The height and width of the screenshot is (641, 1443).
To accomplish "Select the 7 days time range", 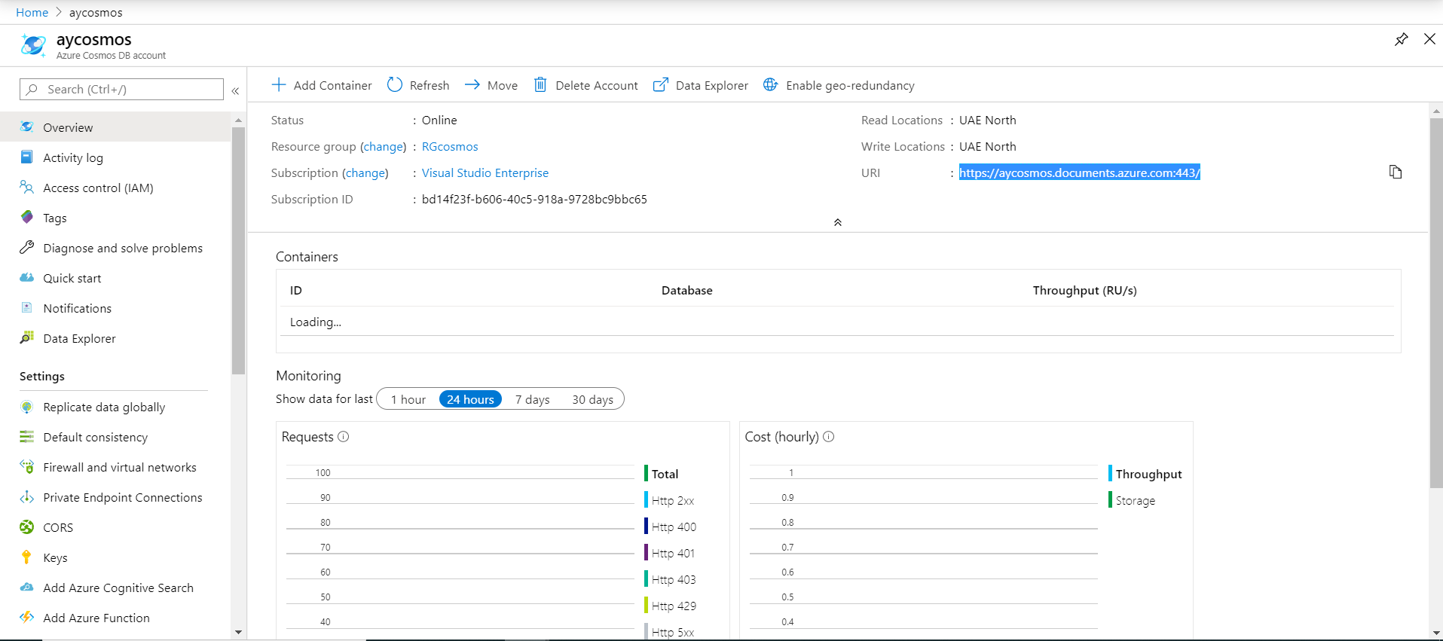I will [532, 399].
